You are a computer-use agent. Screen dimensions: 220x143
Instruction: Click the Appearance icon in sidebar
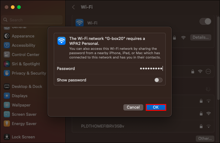coord(7,36)
